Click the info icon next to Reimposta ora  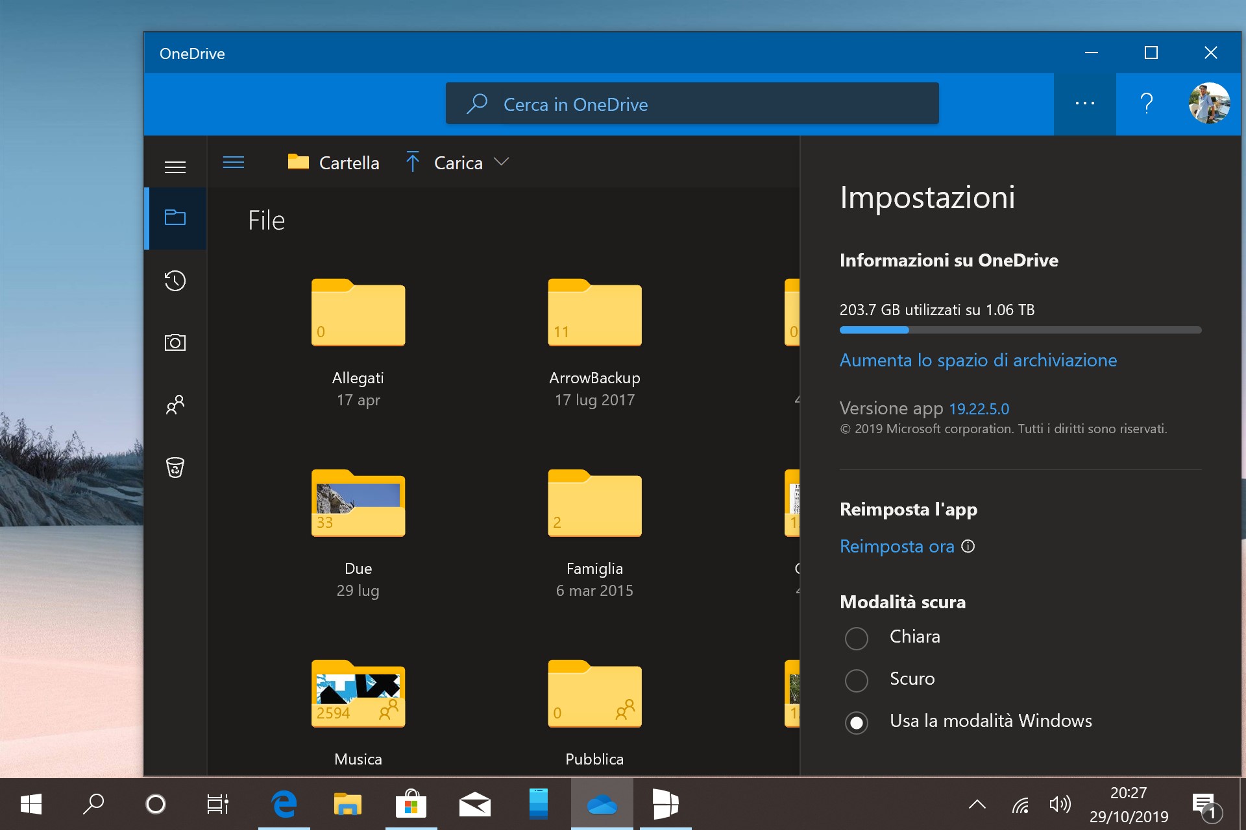click(x=968, y=547)
